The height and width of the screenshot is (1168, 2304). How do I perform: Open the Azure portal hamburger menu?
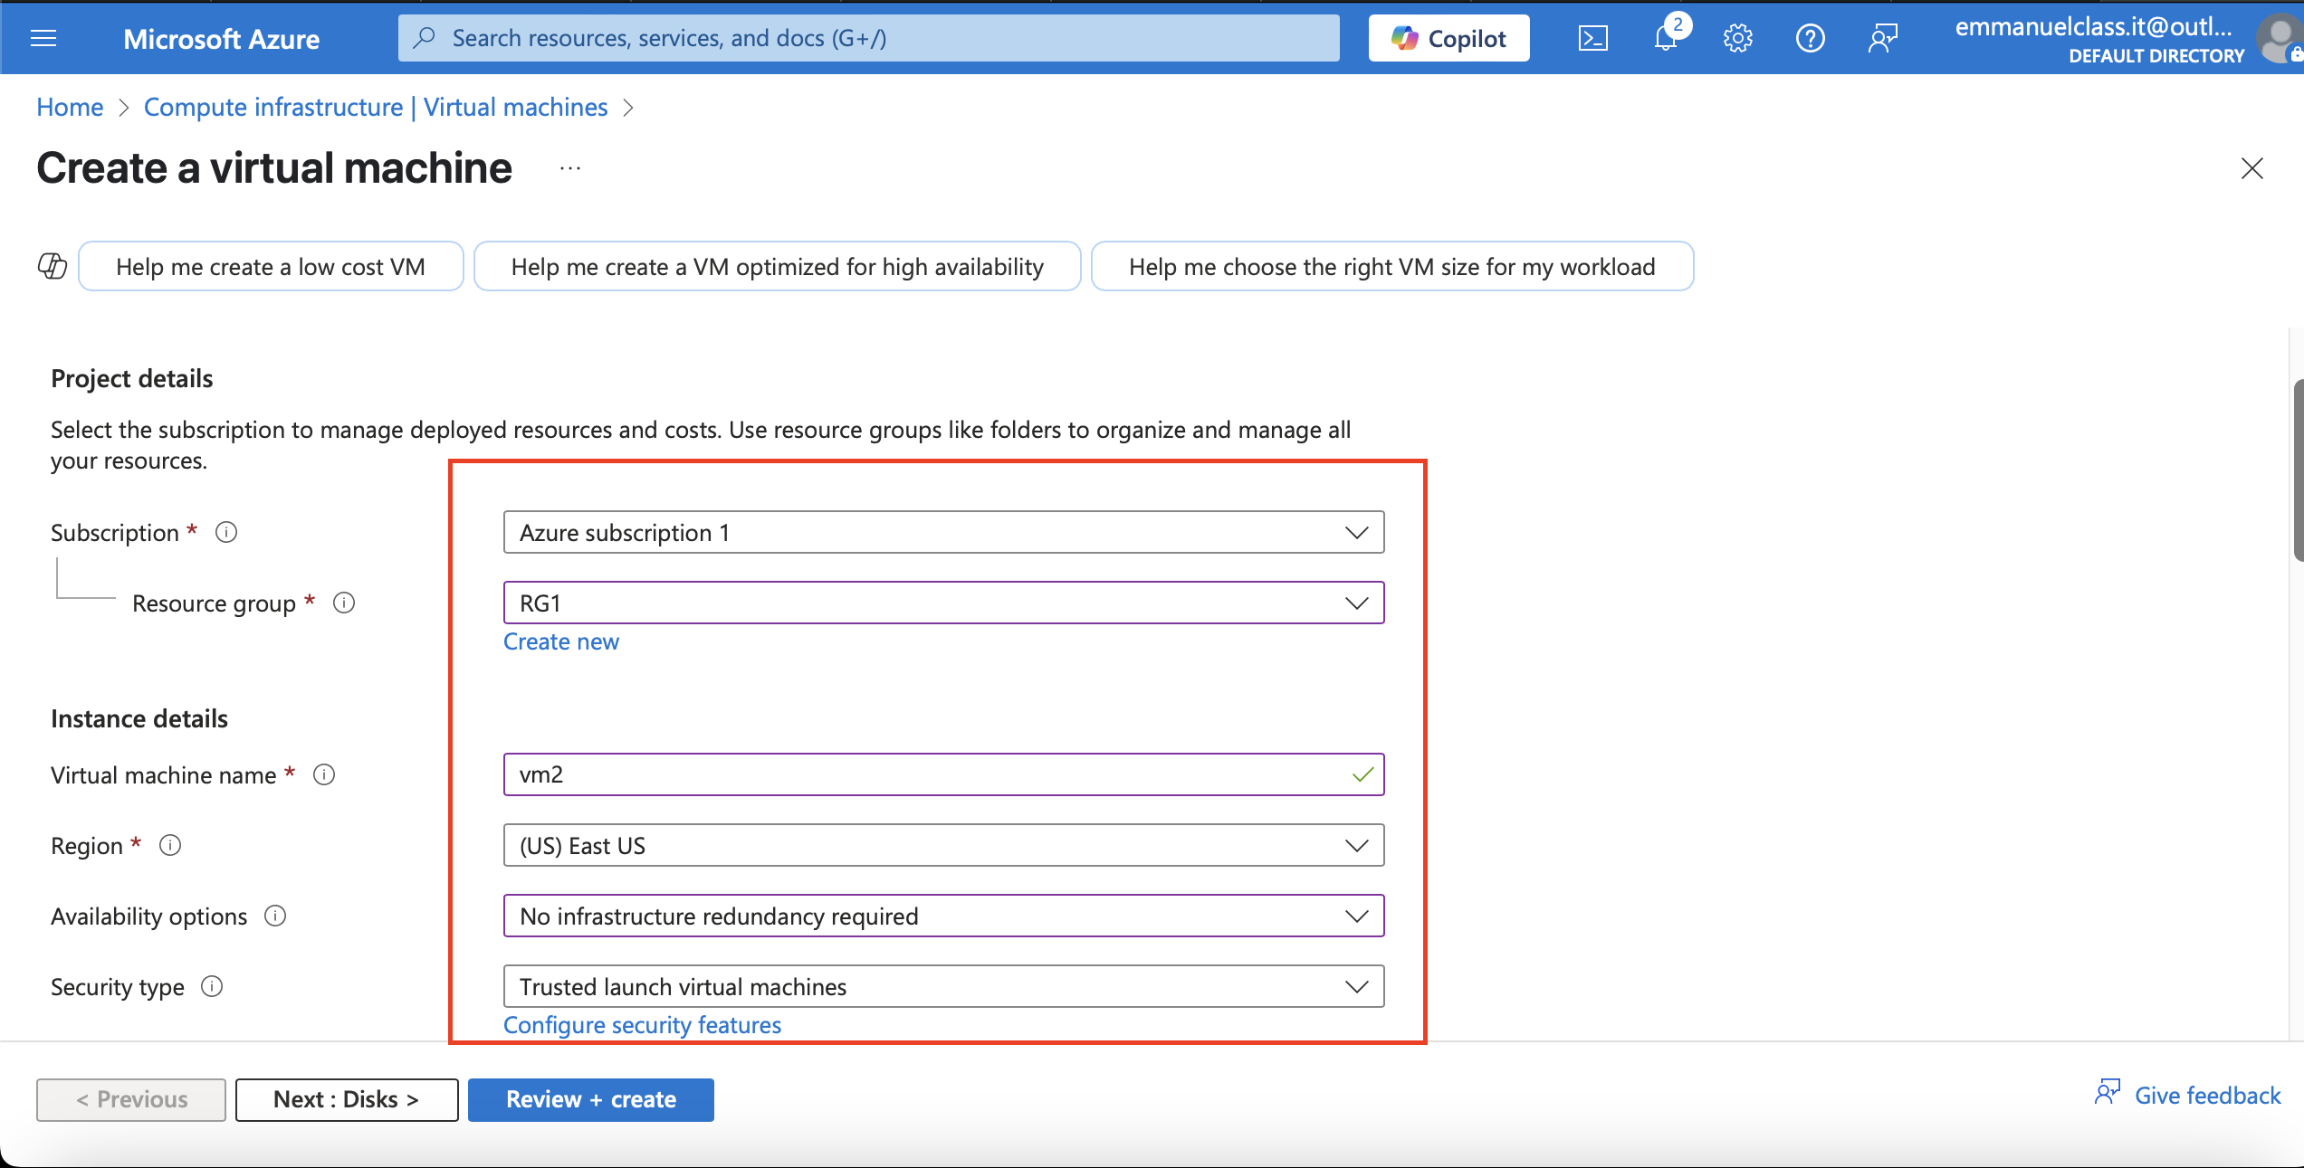point(43,38)
